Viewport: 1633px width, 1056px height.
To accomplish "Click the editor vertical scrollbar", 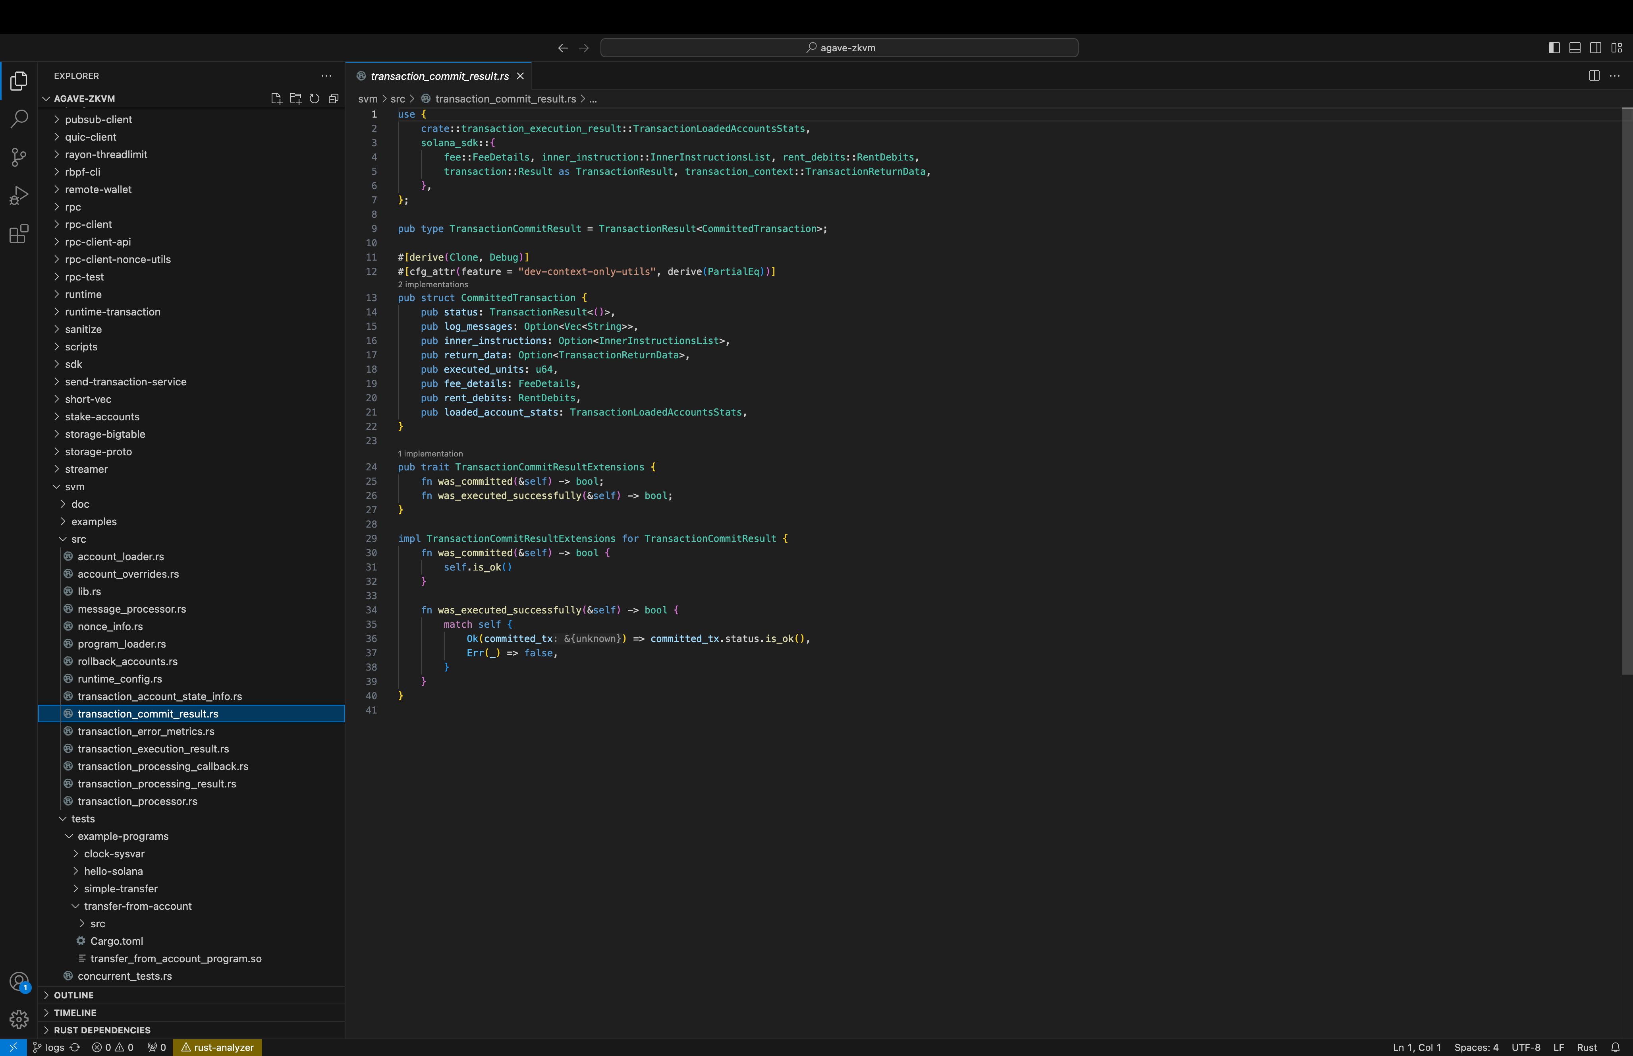I will pos(1627,391).
